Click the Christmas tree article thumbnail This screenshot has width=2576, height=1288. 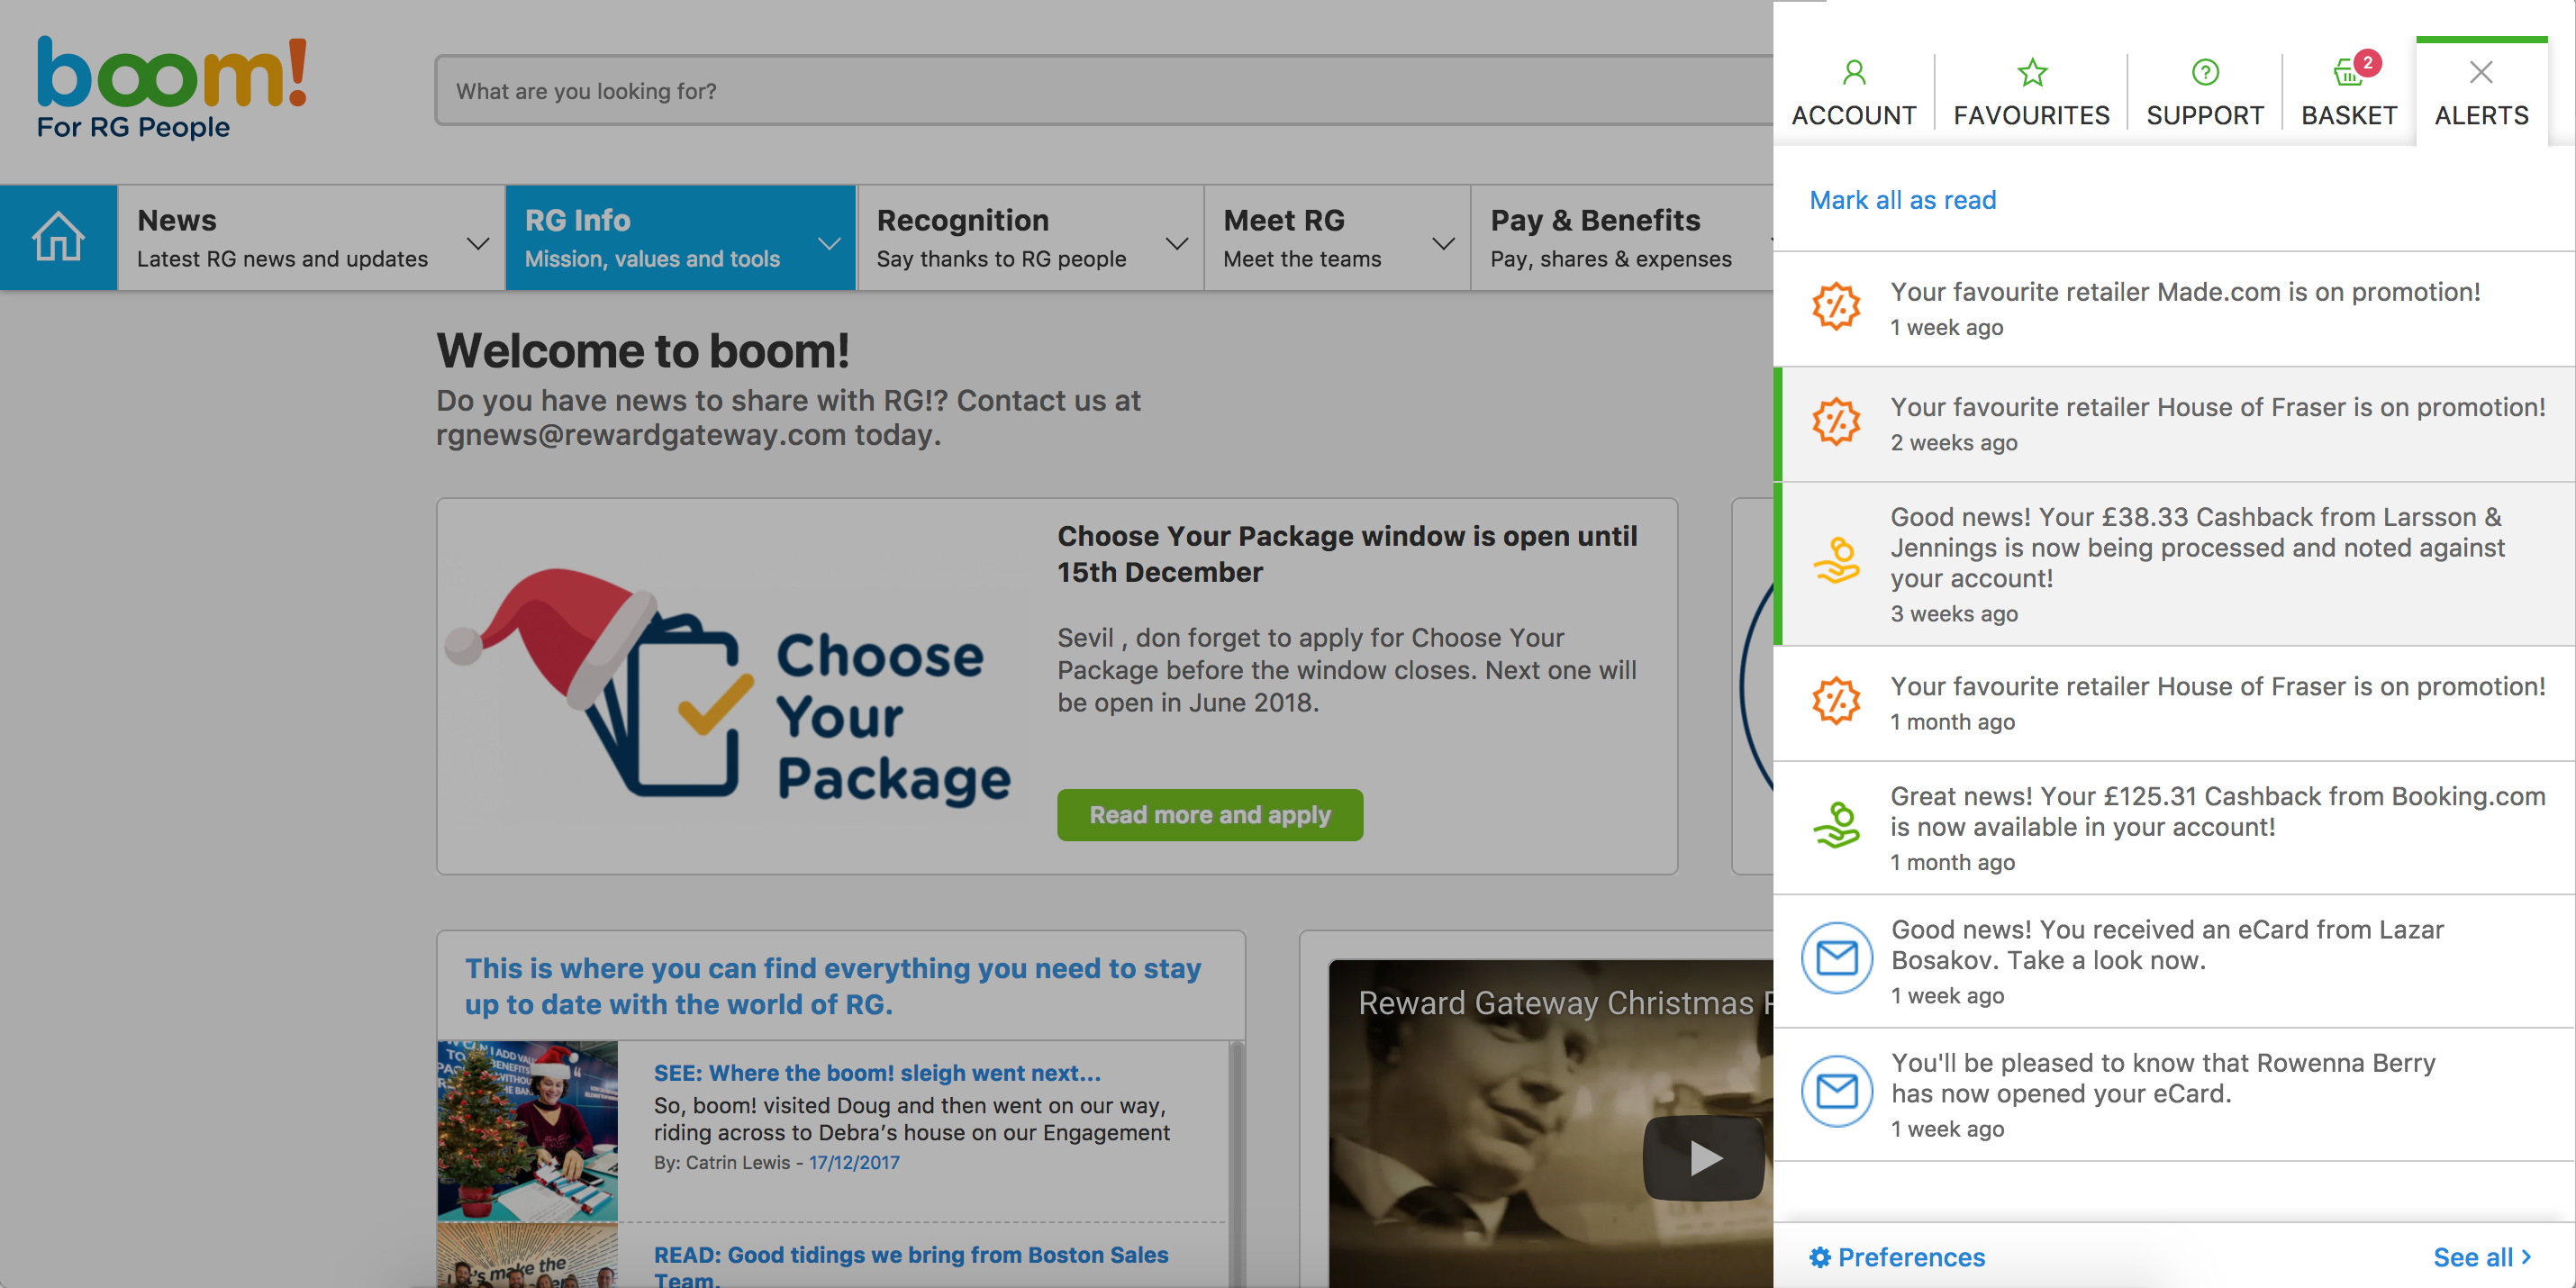(527, 1131)
